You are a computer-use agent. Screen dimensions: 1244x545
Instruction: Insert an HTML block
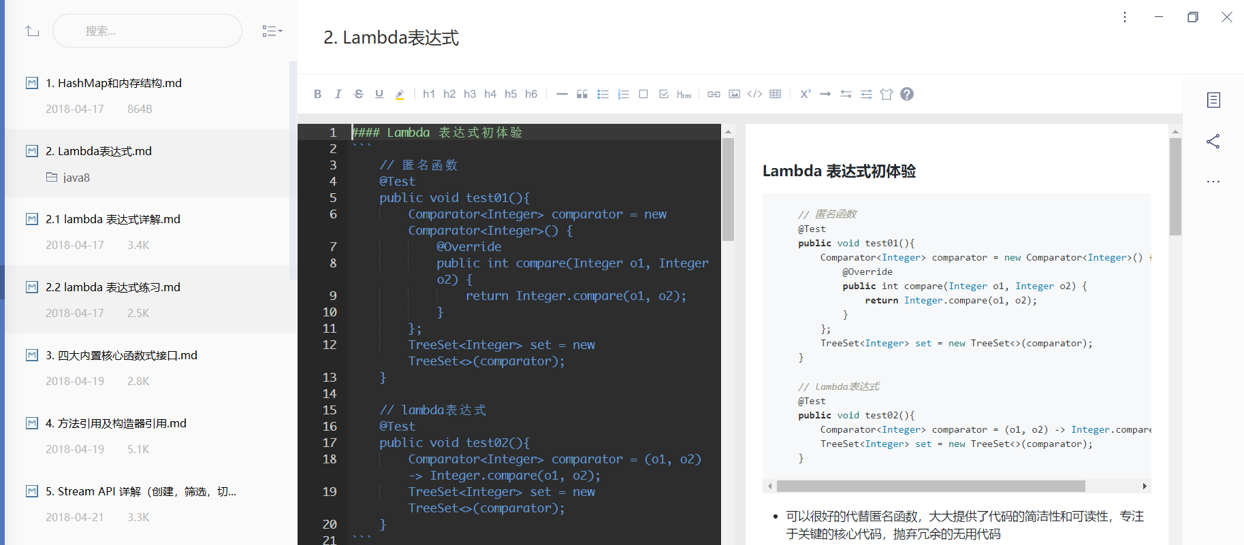684,94
